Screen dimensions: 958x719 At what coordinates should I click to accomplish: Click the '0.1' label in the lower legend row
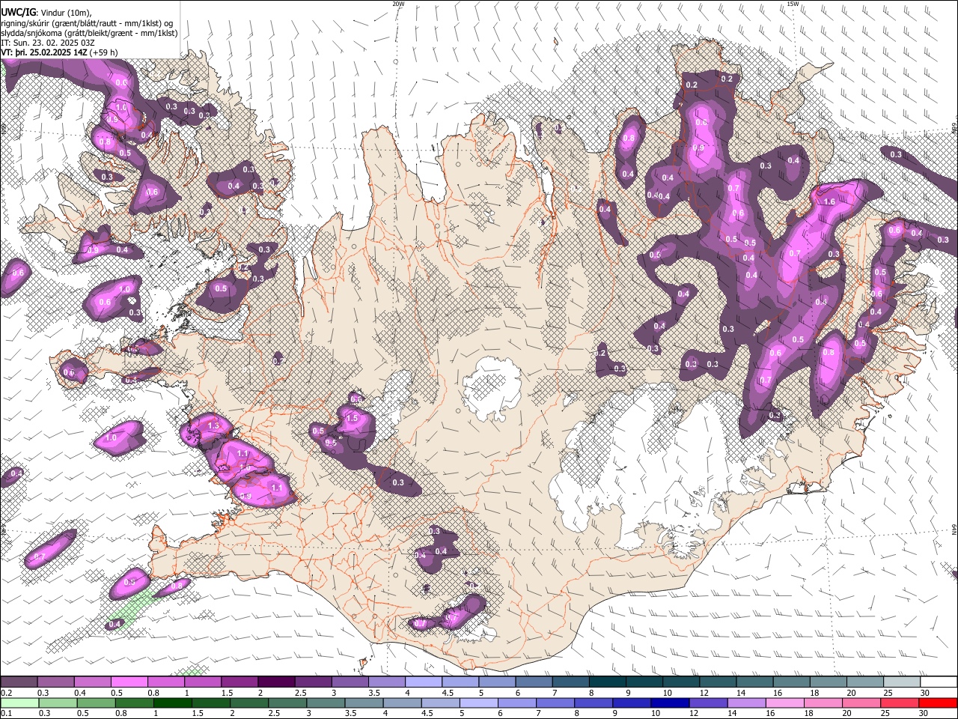[6, 713]
